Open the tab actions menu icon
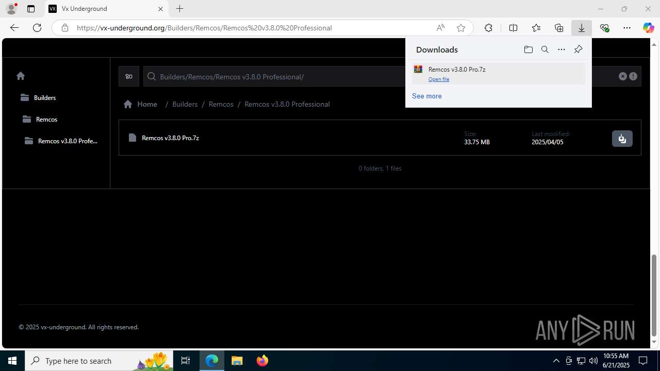This screenshot has height=371, width=660. click(x=31, y=9)
